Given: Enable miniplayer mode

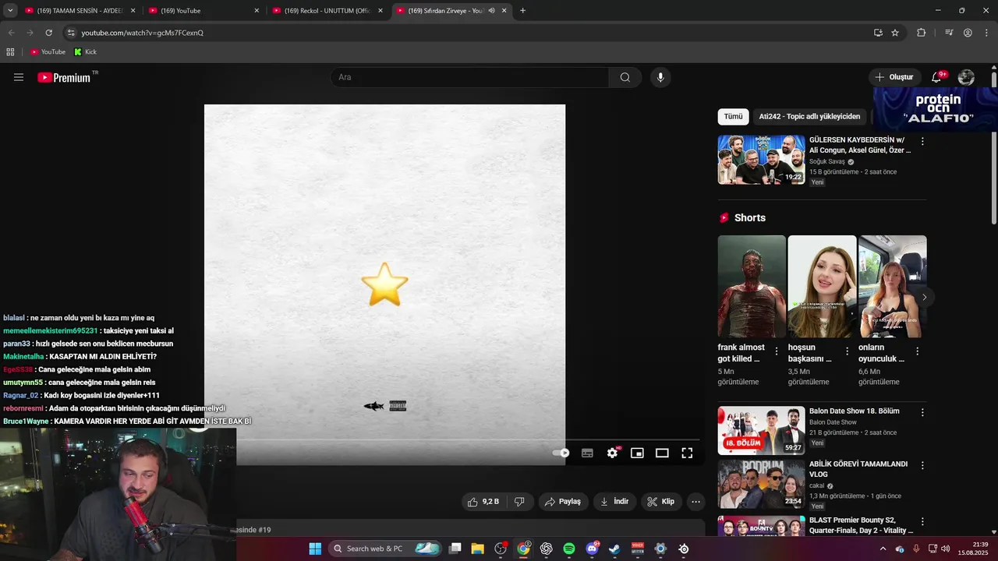Looking at the screenshot, I should 637,453.
